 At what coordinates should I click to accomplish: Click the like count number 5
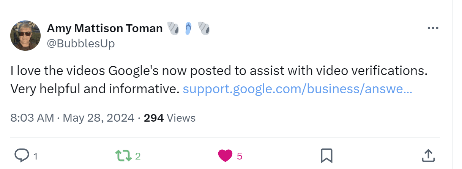239,156
